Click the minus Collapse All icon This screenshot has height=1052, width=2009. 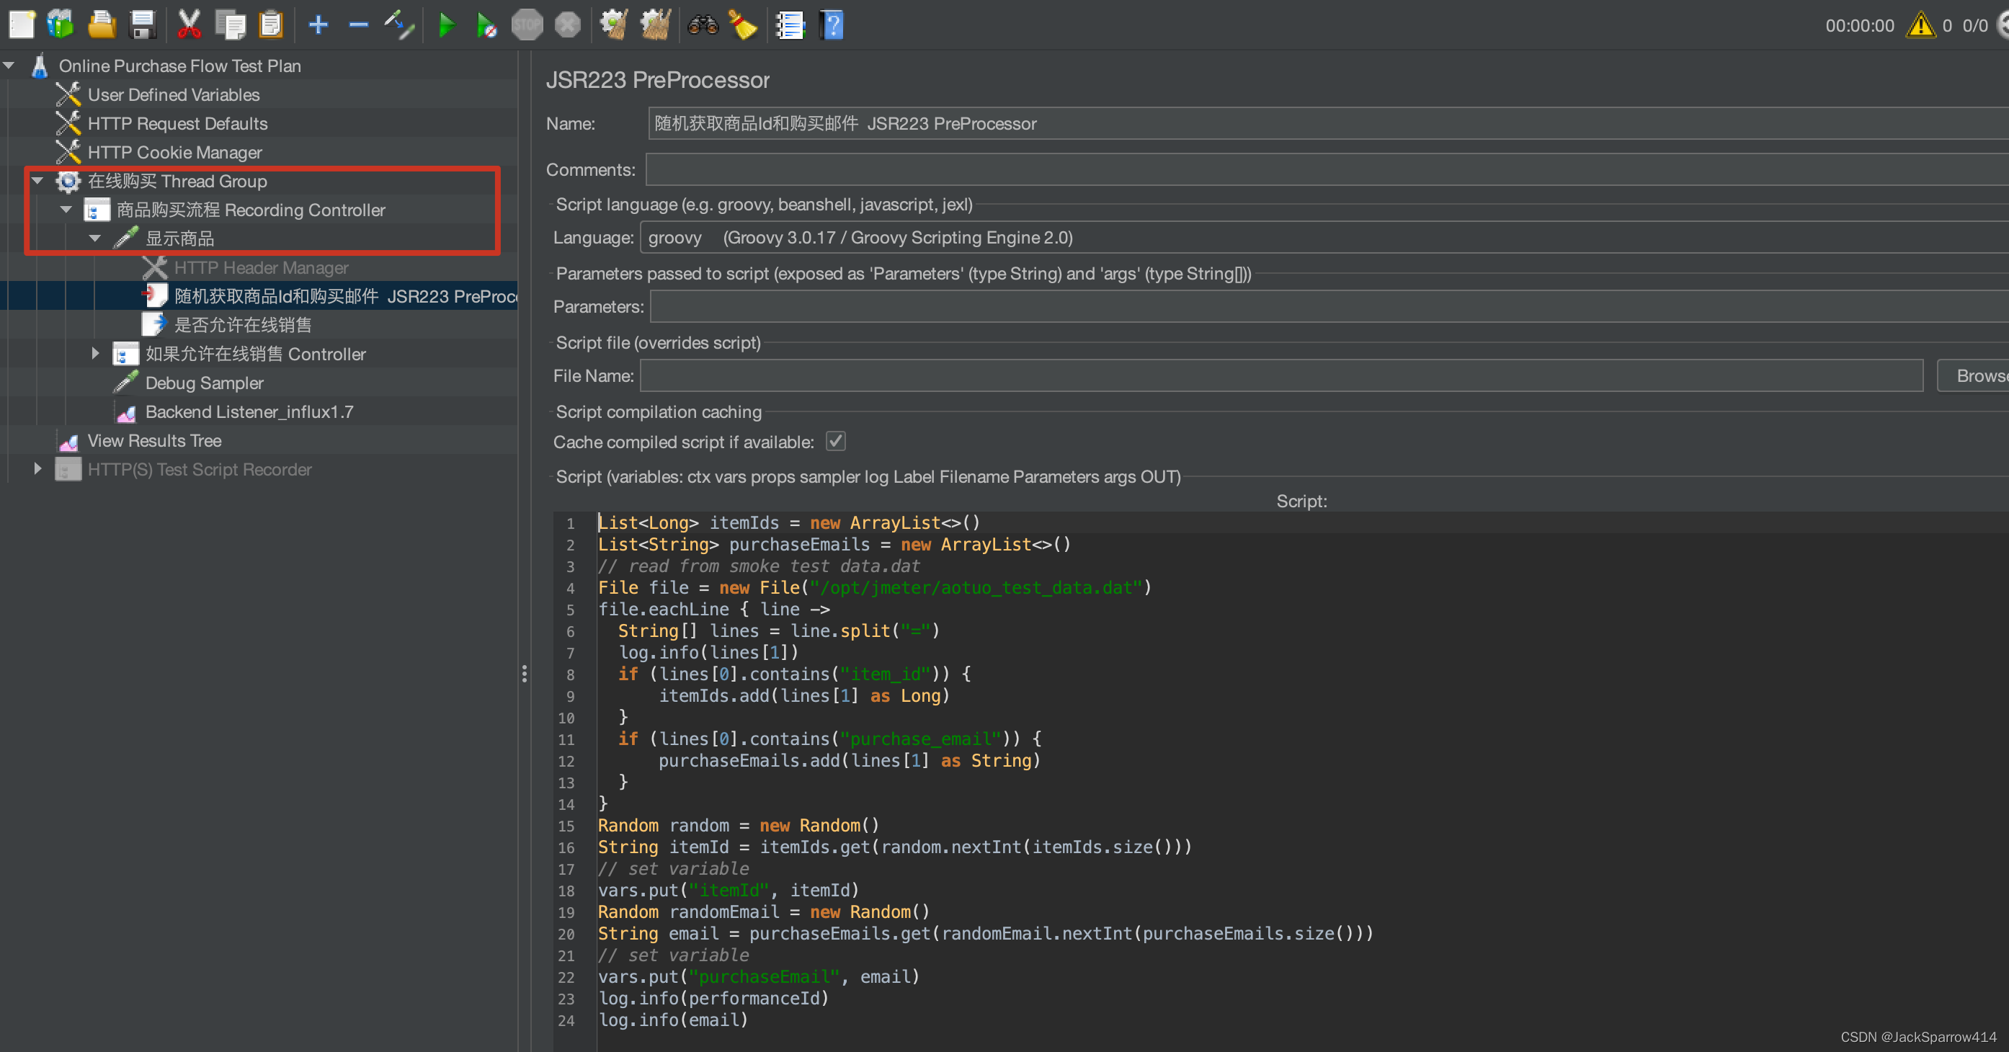point(359,25)
